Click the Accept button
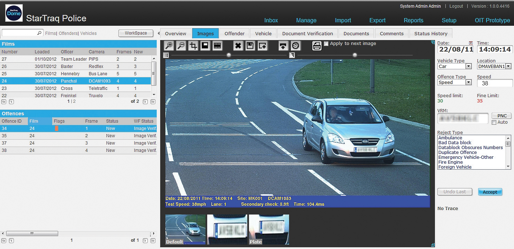This screenshot has height=249, width=514. (x=490, y=192)
